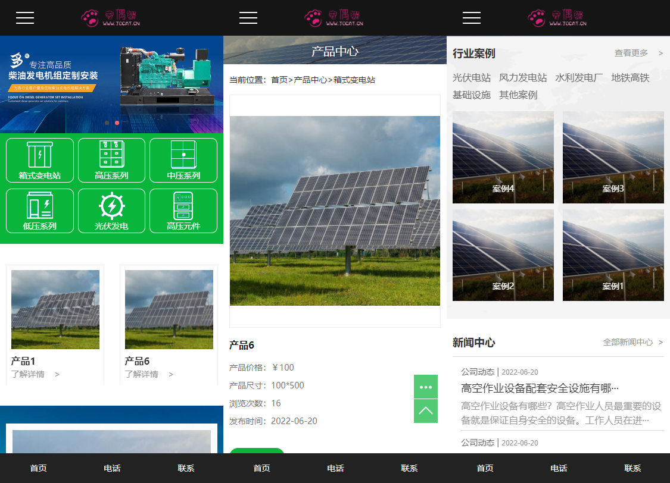Open hamburger menu in right phone screen

[x=472, y=18]
